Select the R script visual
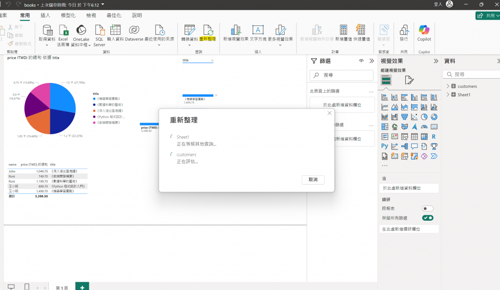This screenshot has width=500, height=290. (x=434, y=137)
